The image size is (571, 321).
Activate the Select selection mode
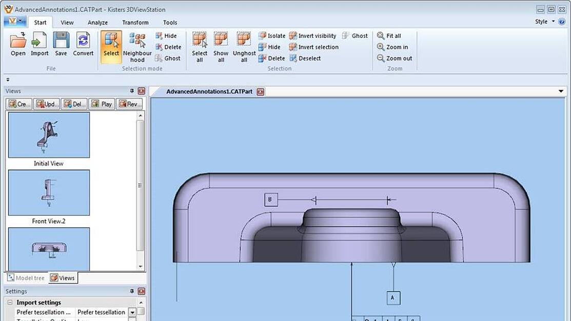coord(111,47)
